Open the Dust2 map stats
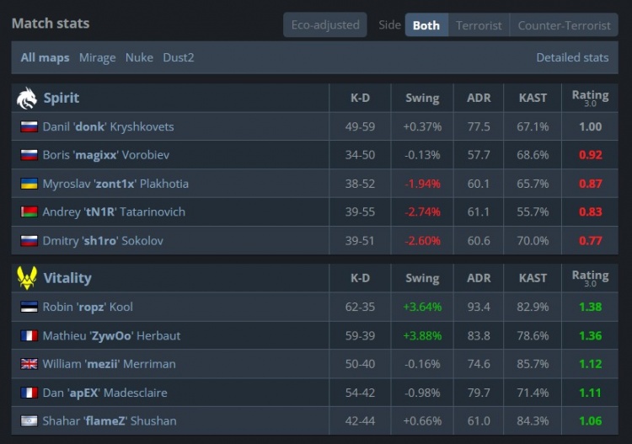 [x=179, y=57]
